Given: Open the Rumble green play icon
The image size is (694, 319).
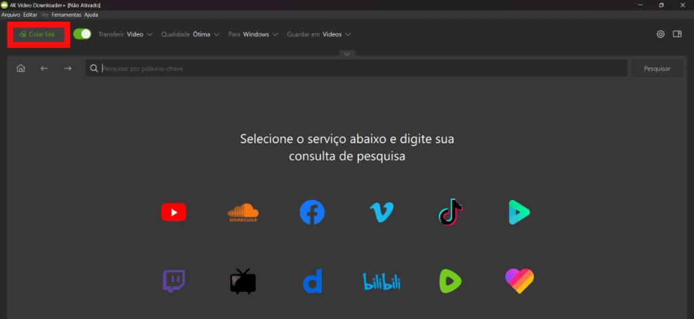Looking at the screenshot, I should [x=451, y=281].
